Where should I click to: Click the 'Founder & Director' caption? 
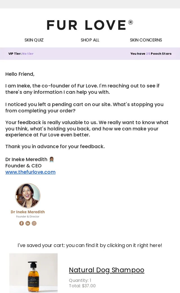click(28, 217)
